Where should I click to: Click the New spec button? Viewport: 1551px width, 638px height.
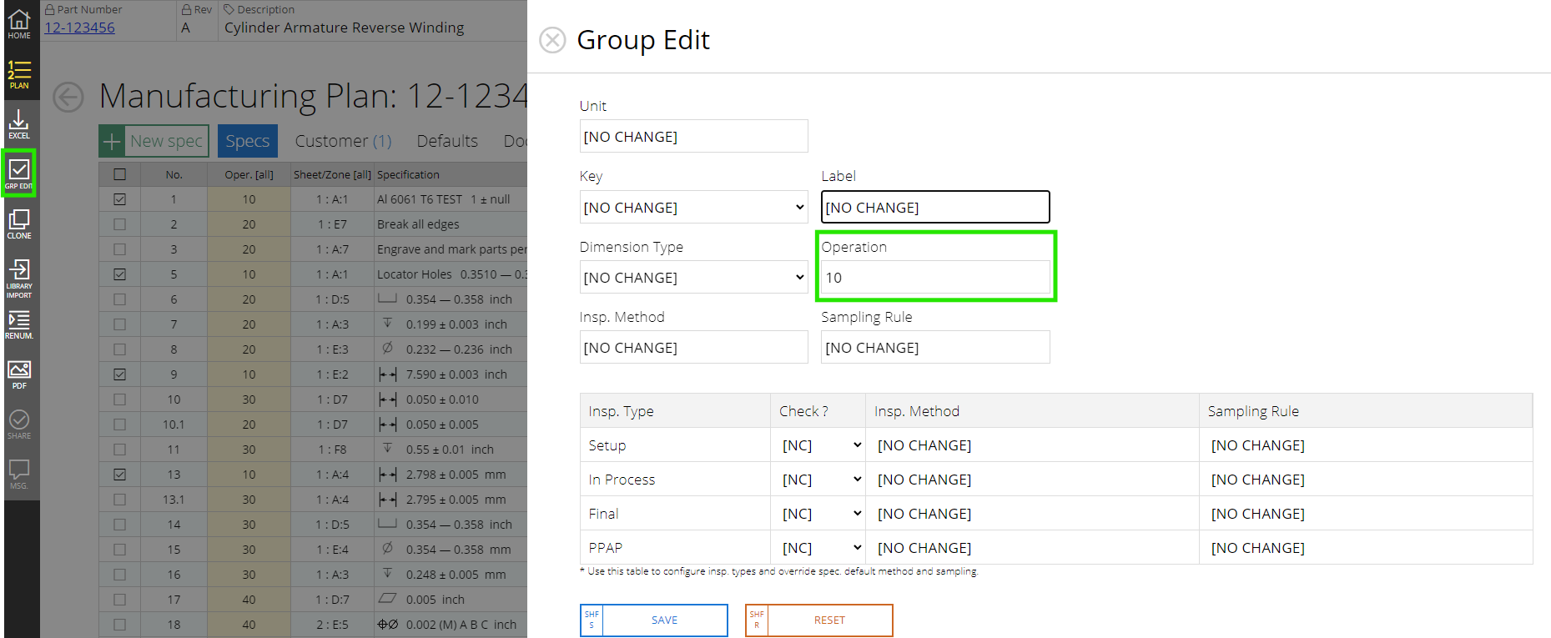coord(154,141)
